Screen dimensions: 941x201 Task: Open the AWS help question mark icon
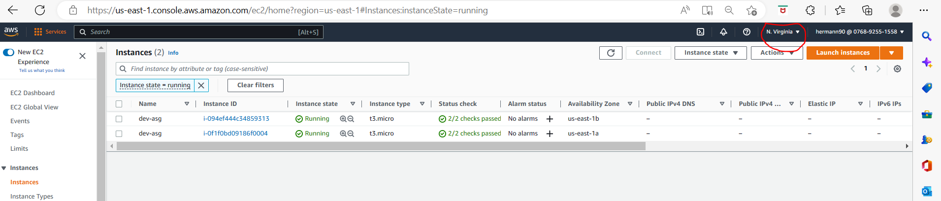point(746,32)
